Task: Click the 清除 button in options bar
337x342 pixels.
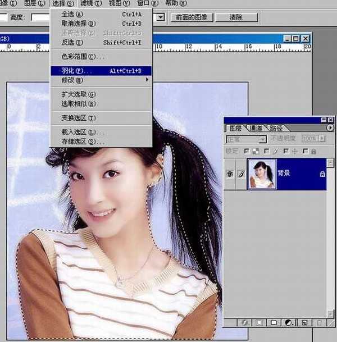Action: click(236, 17)
